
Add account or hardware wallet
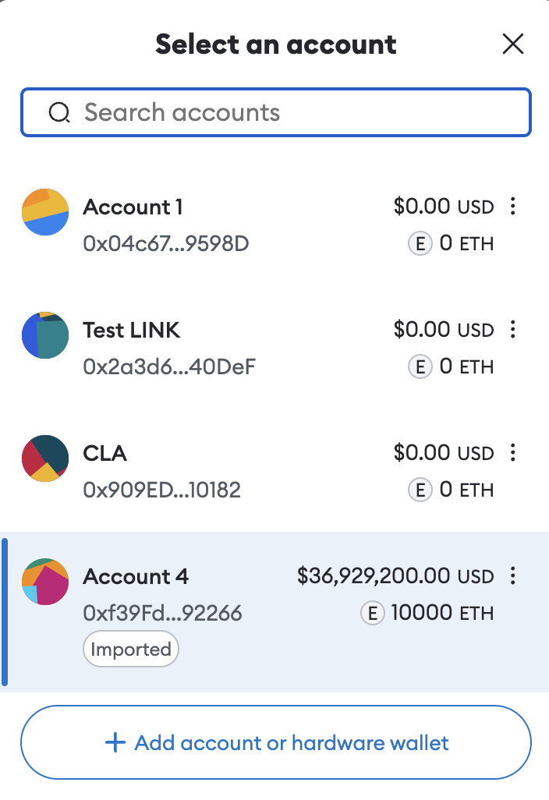point(276,742)
